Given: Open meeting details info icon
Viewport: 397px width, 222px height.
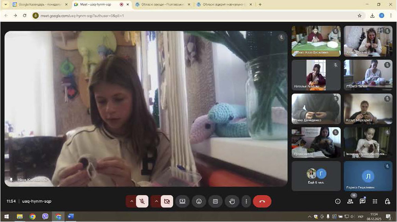Looking at the screenshot, I should [x=337, y=201].
